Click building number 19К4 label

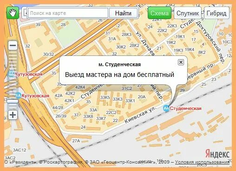tap(190, 49)
